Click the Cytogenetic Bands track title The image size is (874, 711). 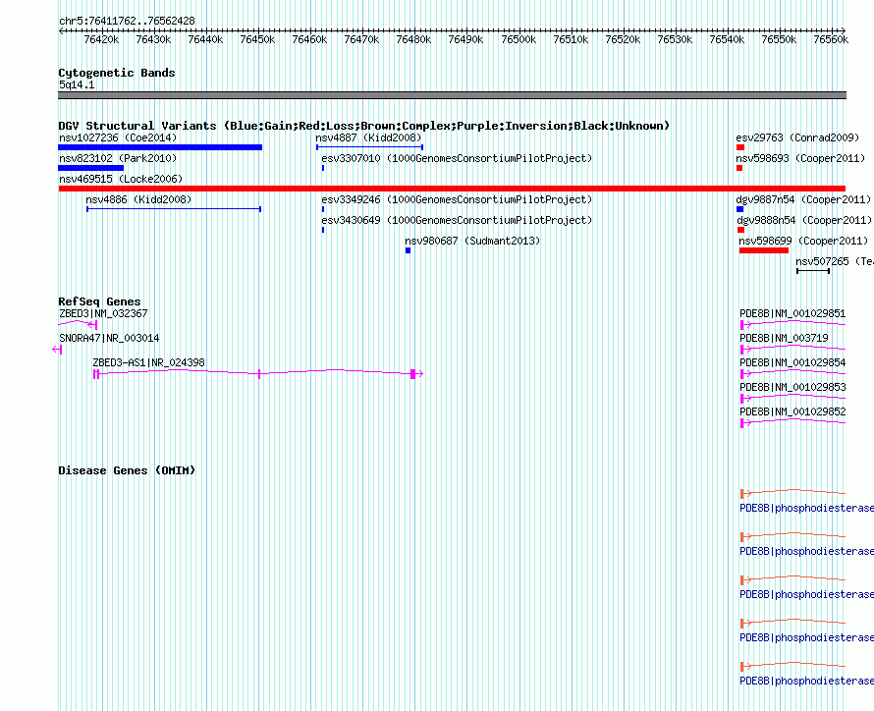117,73
